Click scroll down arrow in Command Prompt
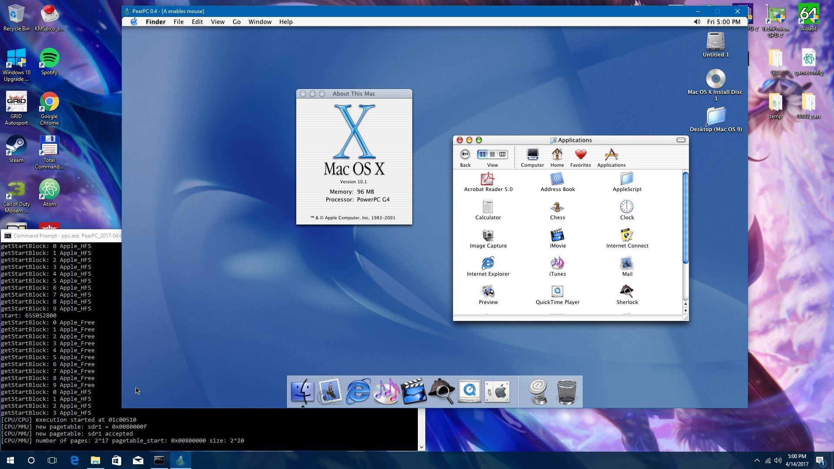 (421, 447)
